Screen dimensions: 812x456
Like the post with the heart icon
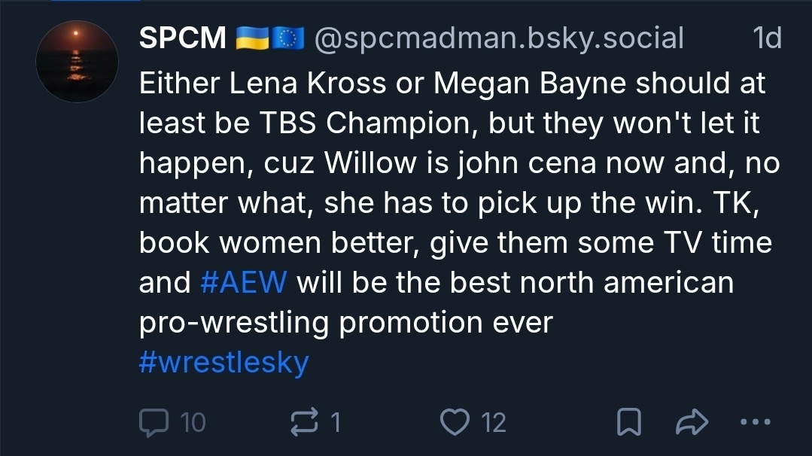[454, 422]
